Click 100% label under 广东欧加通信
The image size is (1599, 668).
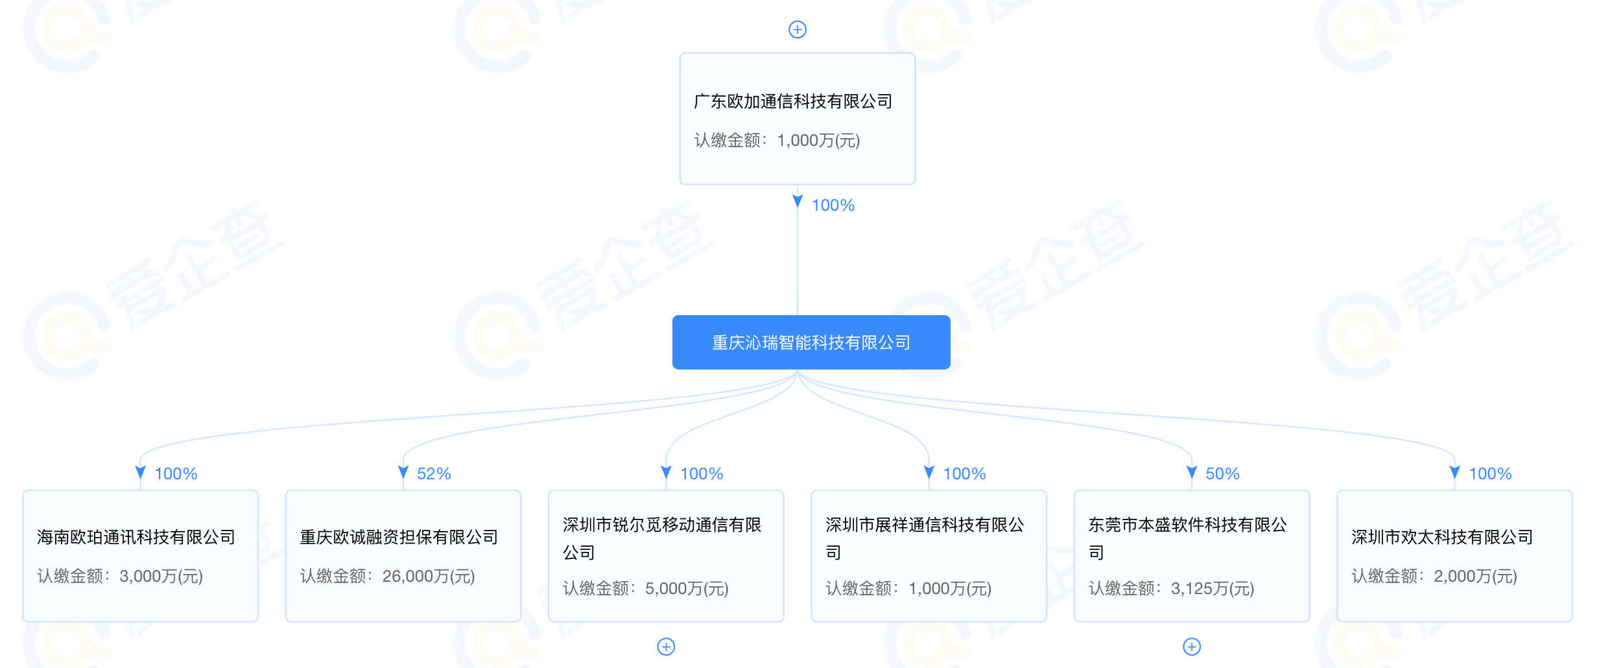[833, 206]
